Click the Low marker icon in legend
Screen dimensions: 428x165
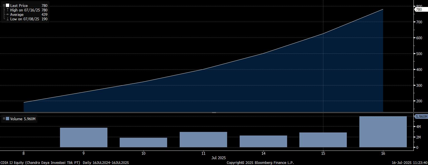pos(8,19)
